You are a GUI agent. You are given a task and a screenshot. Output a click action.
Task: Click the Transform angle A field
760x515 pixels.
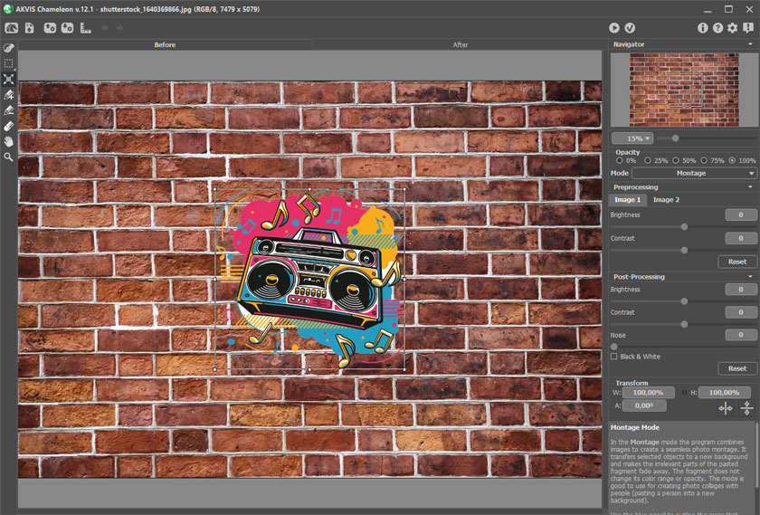[644, 405]
